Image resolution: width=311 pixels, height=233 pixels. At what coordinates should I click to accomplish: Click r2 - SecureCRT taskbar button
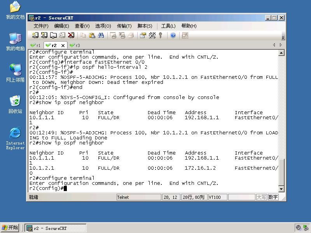(x=56, y=228)
